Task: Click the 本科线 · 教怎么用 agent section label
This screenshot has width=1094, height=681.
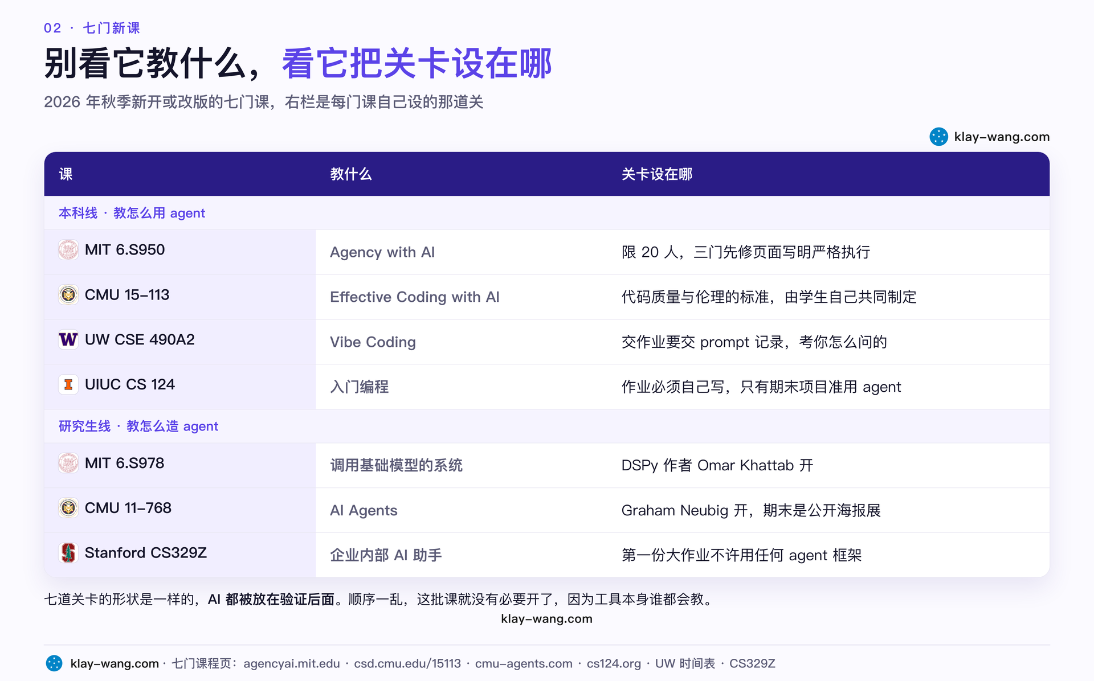Action: (x=132, y=213)
